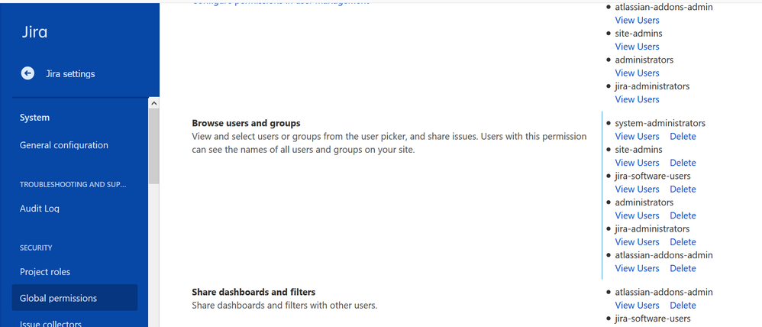Screen dimensions: 762x327
Task: Delete atlassian-addons-admin from Browse users and groups
Action: (x=683, y=268)
